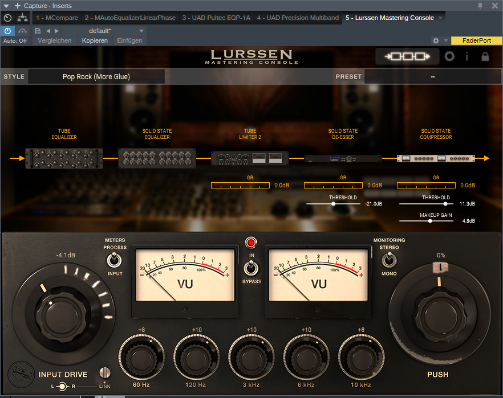This screenshot has width=503, height=398.
Task: Switch to MAutoEqualizerLinearPhase tab
Action: (x=130, y=18)
